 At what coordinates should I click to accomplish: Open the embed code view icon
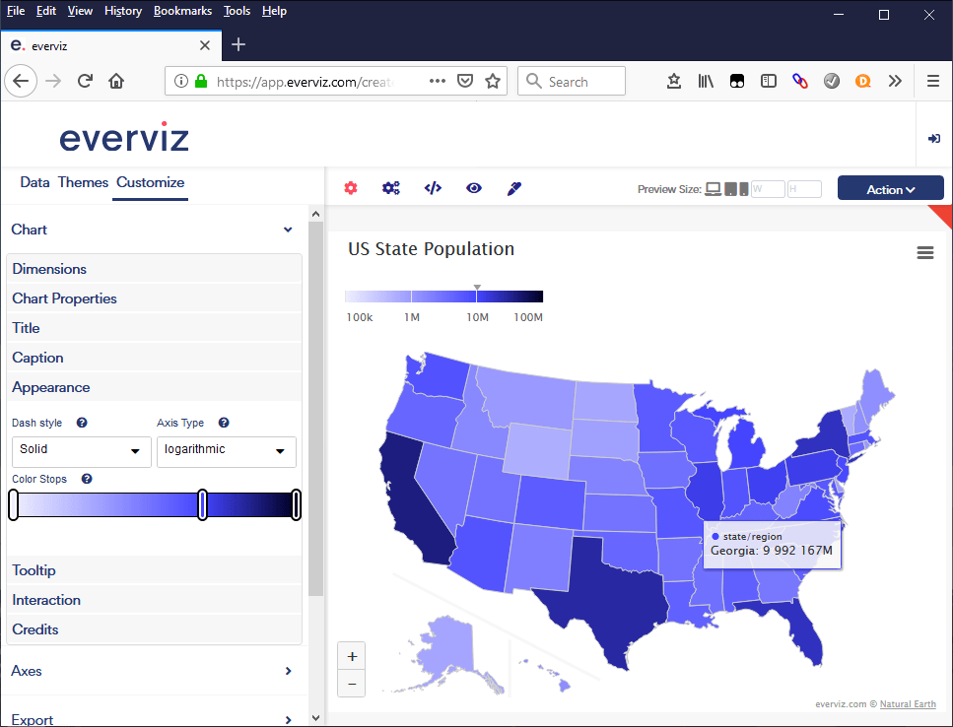coord(433,188)
